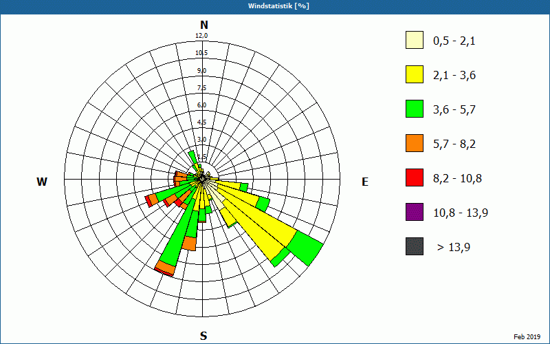Viewport: 550px width, 344px height.
Task: Click the N compass label
Action: click(x=203, y=25)
